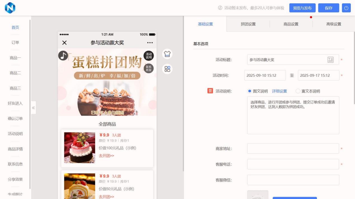The height and width of the screenshot is (199, 355).
Task: Tap the three-dots menu in phone header
Action: click(150, 43)
